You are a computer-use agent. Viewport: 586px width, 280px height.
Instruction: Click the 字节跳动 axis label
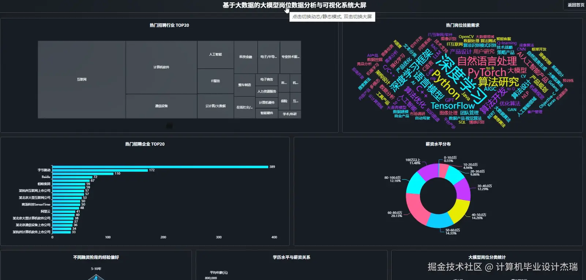44,170
